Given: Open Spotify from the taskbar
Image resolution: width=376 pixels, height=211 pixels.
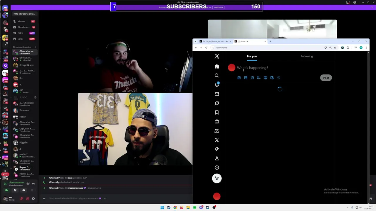Looking at the screenshot, I should point(194,207).
